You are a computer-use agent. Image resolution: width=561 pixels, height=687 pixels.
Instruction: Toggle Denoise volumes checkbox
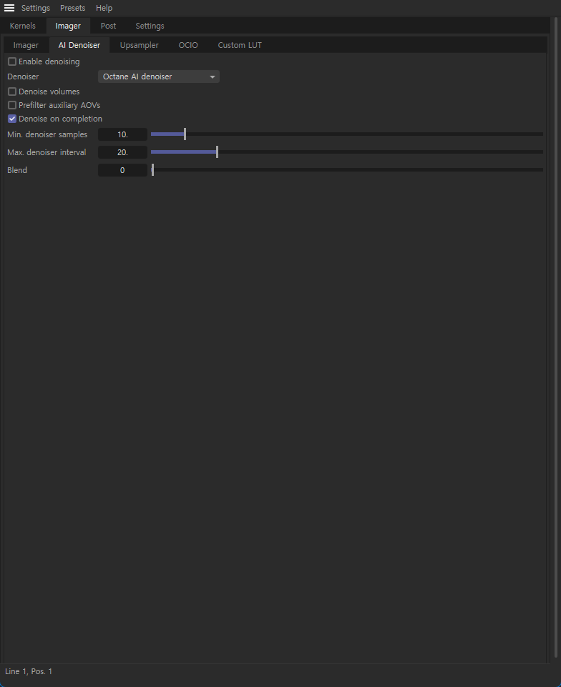[12, 92]
